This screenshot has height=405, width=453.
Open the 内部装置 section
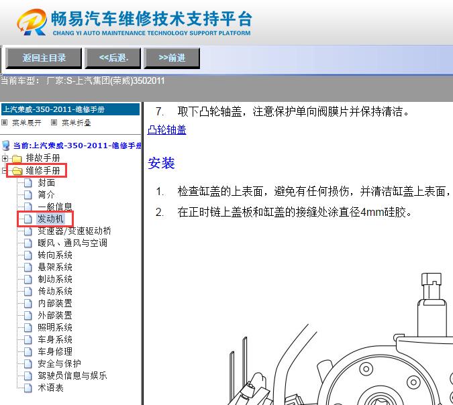[x=55, y=303]
